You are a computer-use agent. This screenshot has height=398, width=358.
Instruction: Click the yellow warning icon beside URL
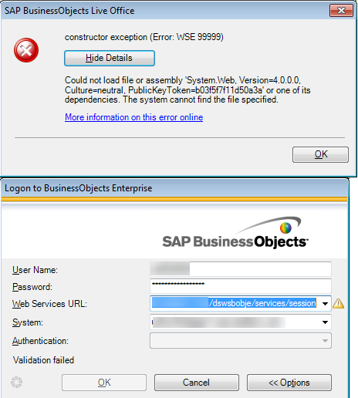(339, 303)
